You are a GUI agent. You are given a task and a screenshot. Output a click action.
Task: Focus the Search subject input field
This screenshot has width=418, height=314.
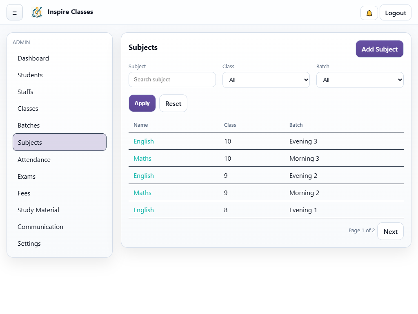(x=172, y=79)
